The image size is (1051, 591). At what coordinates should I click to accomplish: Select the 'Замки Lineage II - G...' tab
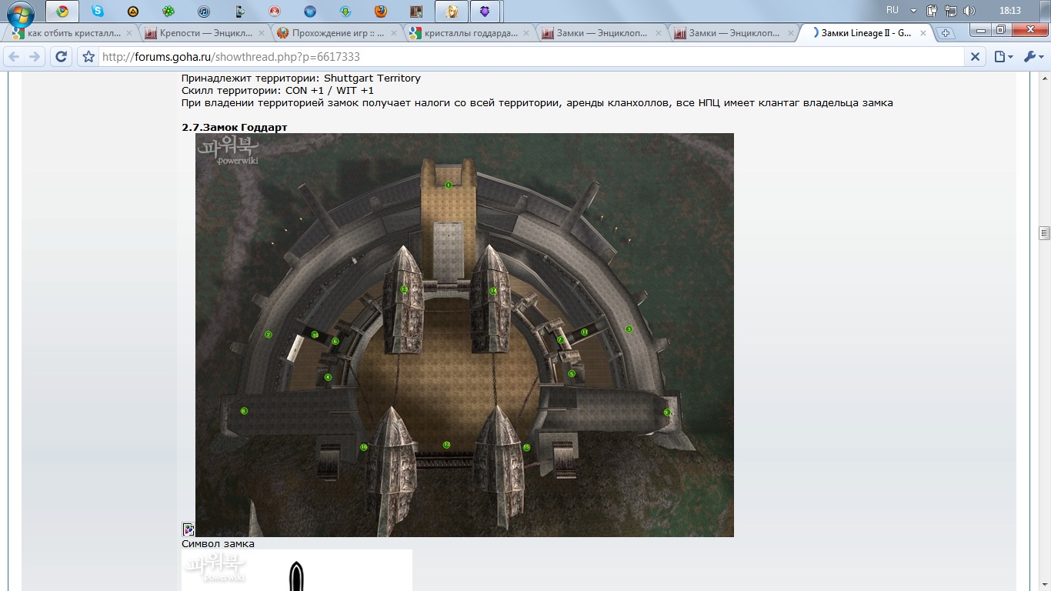pyautogui.click(x=865, y=33)
